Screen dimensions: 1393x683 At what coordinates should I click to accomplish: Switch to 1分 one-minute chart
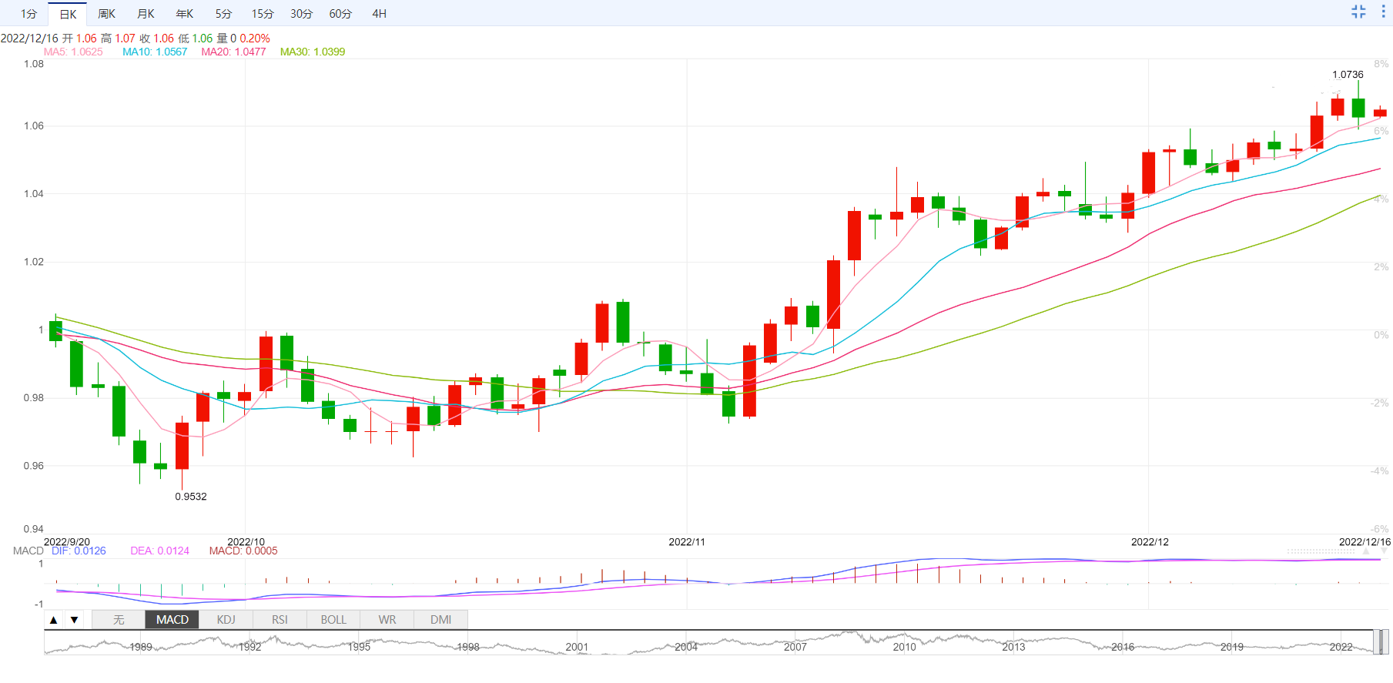pyautogui.click(x=28, y=14)
